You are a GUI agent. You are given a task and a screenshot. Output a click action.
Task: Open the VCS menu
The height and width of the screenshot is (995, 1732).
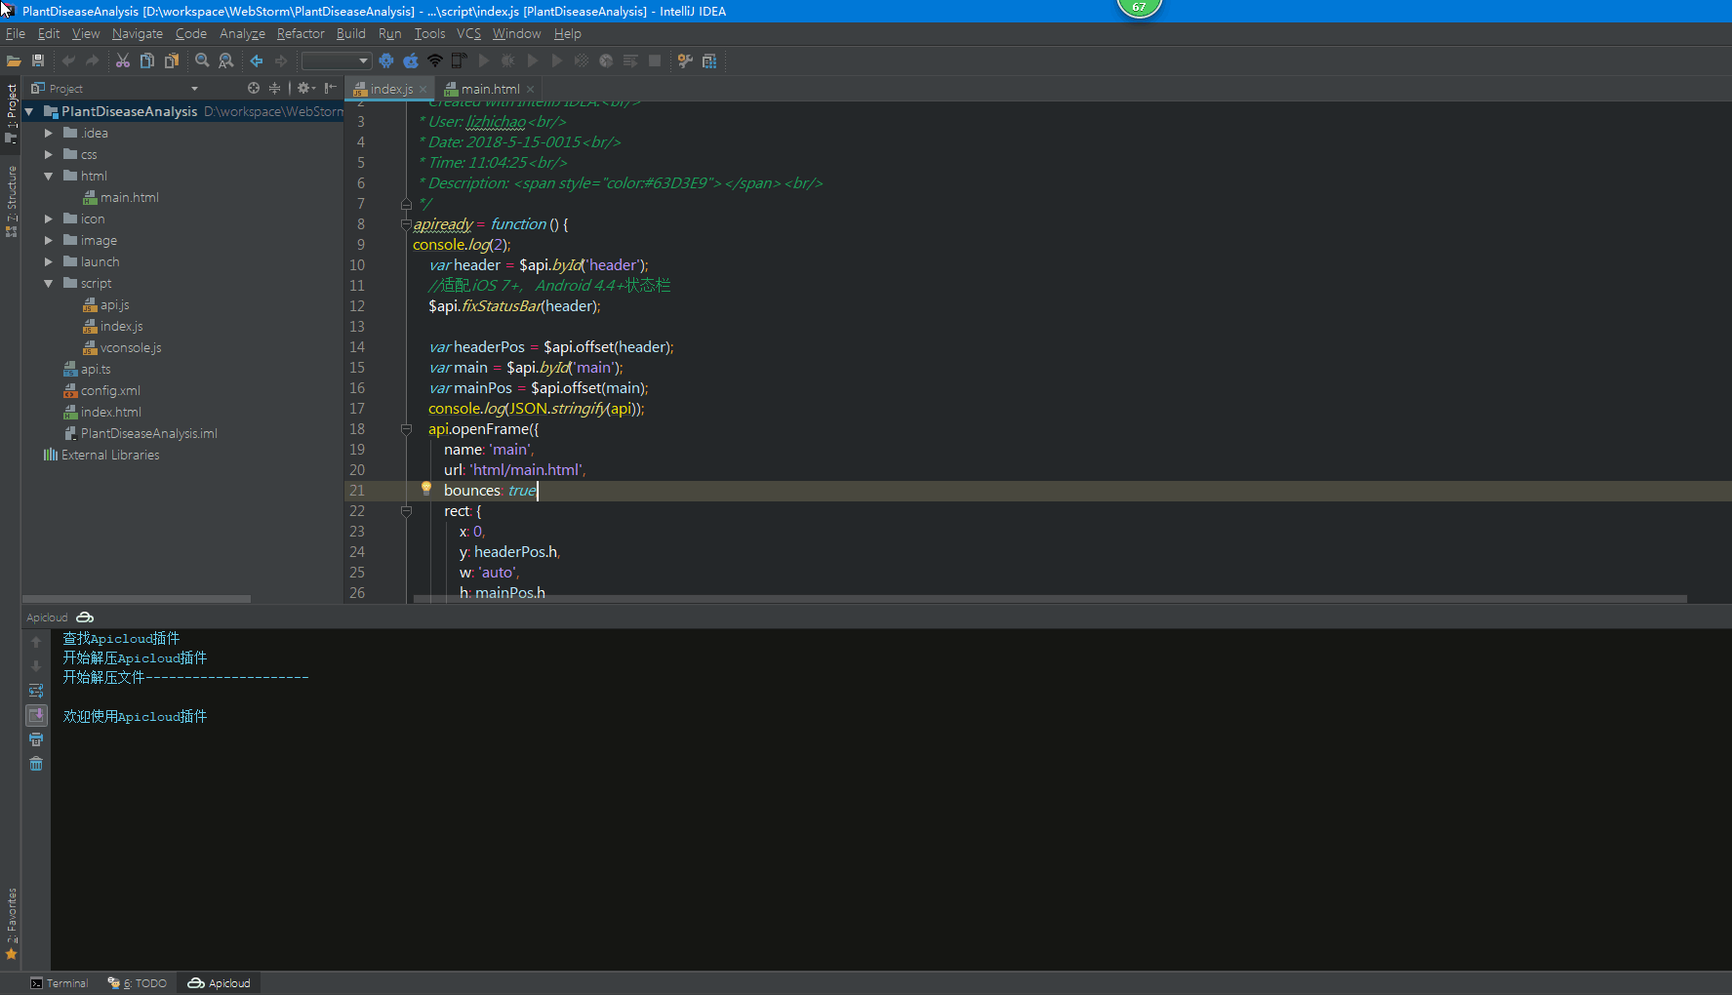pyautogui.click(x=468, y=33)
